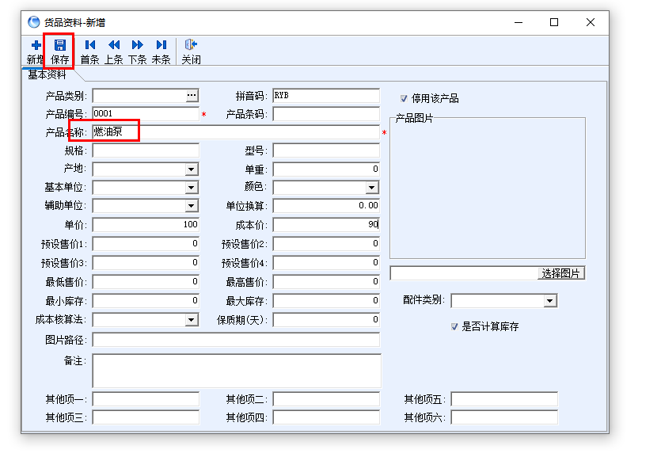Click the 单重 input field

tap(326, 169)
